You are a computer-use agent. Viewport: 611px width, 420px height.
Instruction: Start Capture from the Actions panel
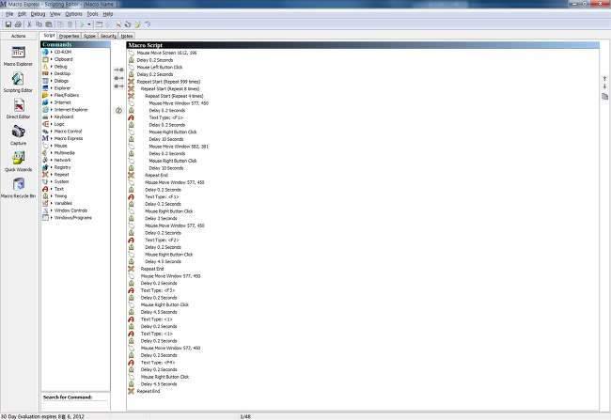click(x=18, y=135)
